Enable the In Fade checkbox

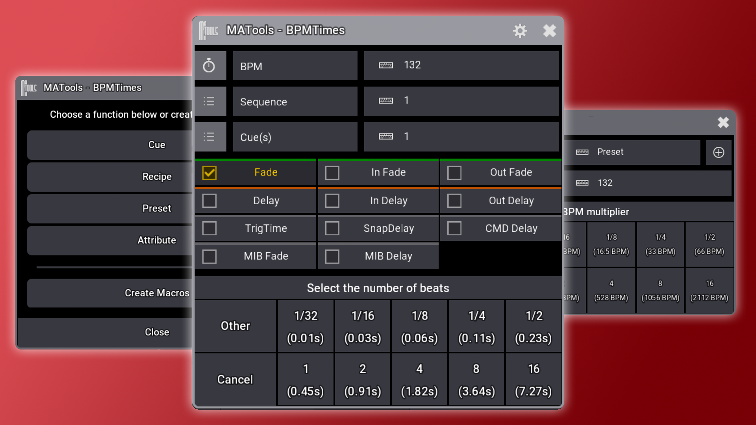coord(332,173)
